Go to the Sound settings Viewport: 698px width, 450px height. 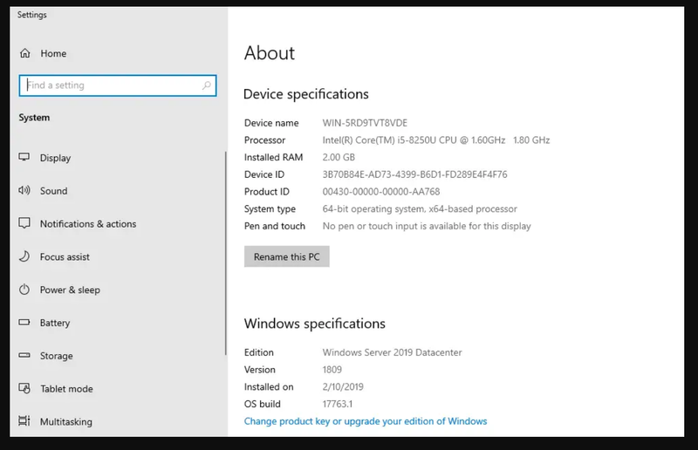[53, 191]
